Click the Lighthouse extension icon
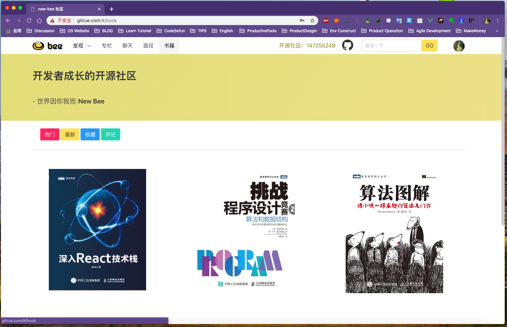Image resolution: width=507 pixels, height=327 pixels. click(x=461, y=20)
